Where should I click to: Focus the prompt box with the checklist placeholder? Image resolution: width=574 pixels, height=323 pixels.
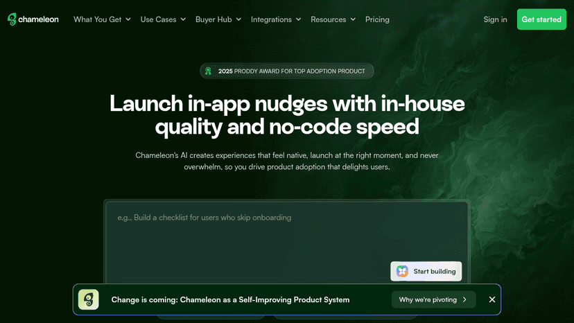[286, 243]
